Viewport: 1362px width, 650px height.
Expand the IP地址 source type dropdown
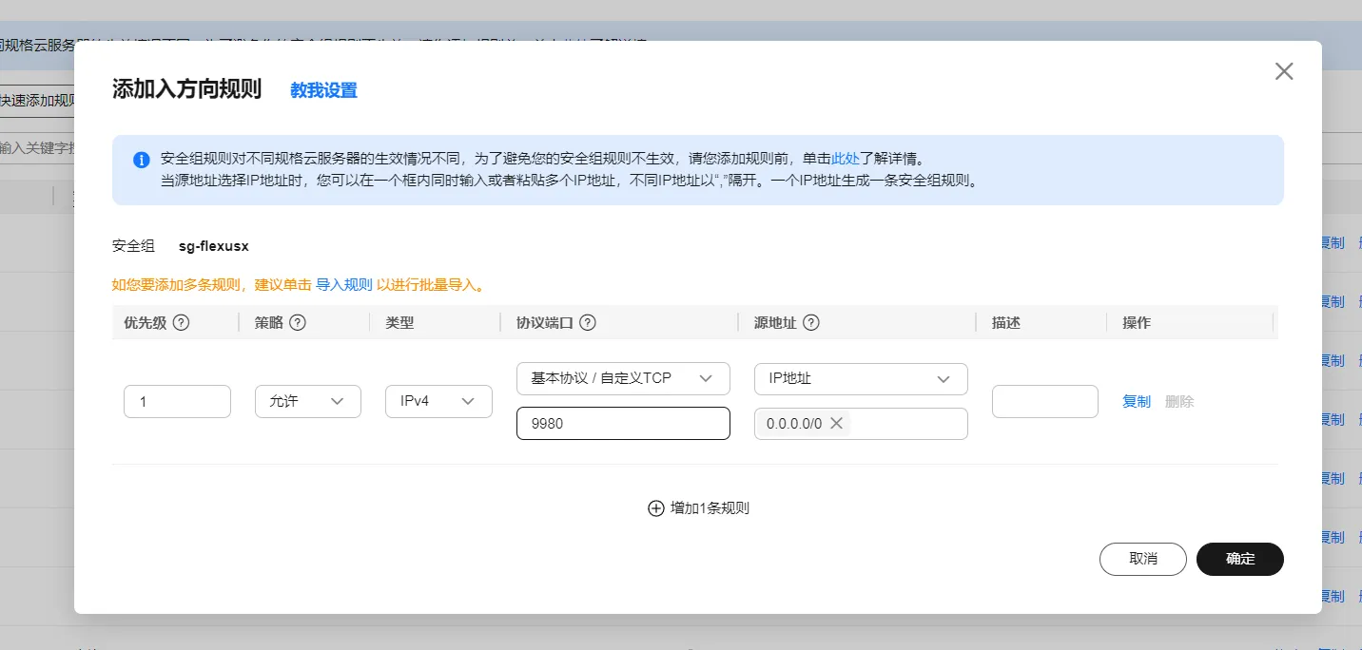click(x=861, y=378)
